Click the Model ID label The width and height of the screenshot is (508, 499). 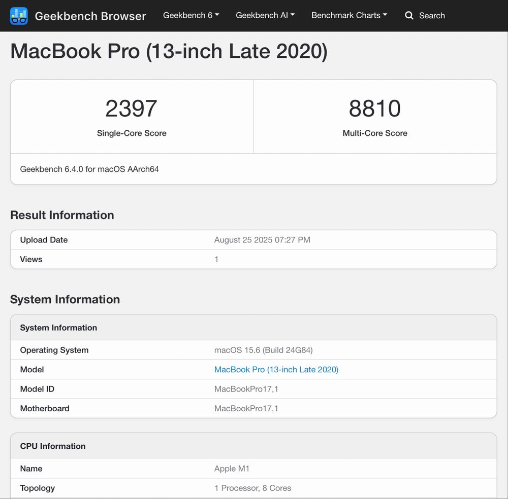coord(37,389)
